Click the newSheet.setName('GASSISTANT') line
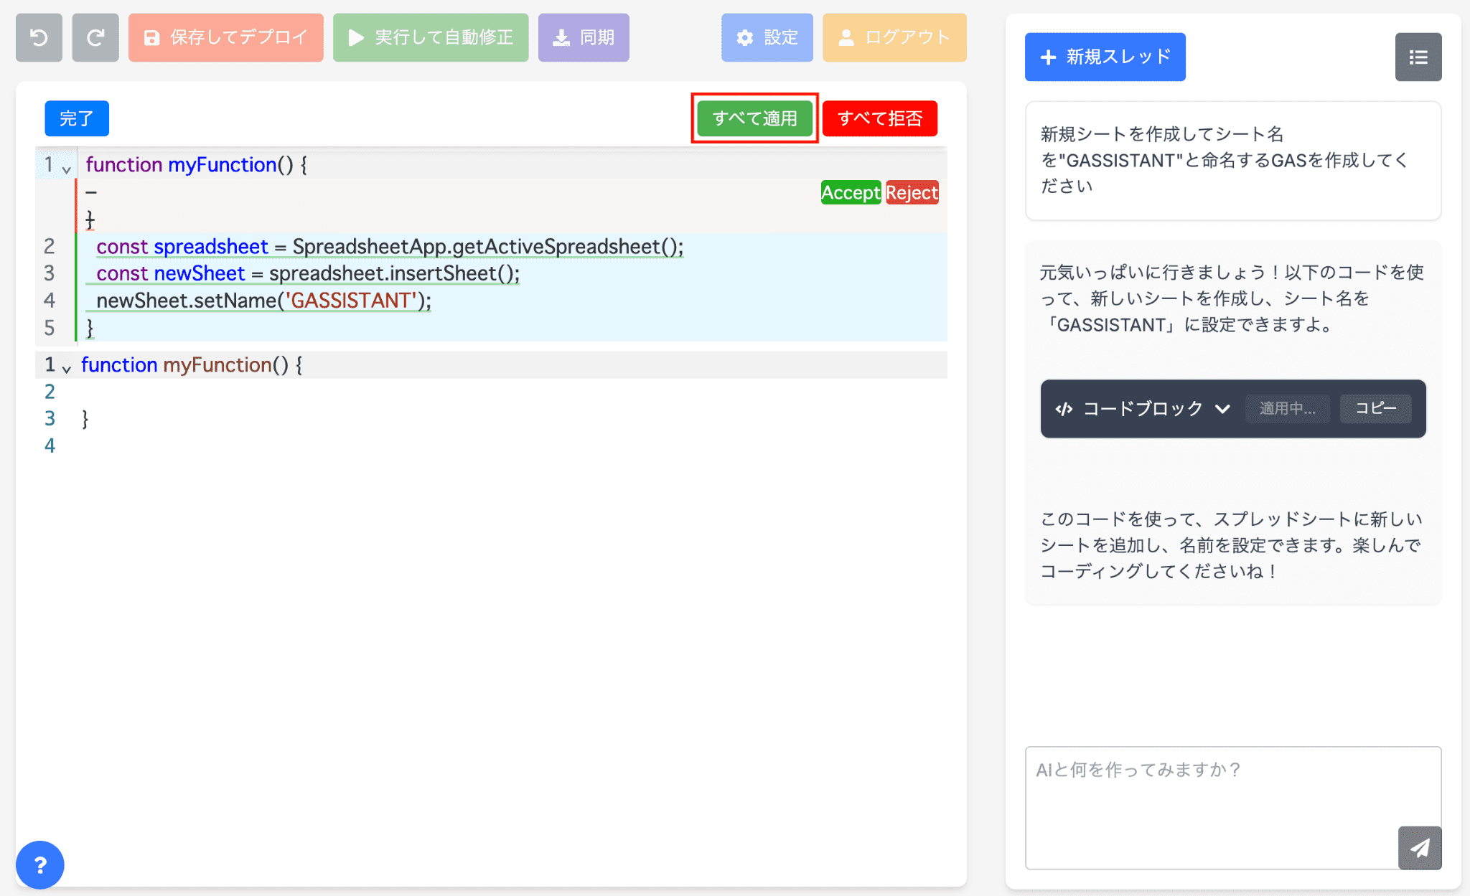1470x896 pixels. (x=264, y=301)
